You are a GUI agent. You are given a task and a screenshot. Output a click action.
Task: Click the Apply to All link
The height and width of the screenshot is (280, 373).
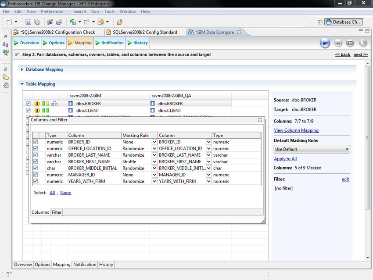point(285,159)
